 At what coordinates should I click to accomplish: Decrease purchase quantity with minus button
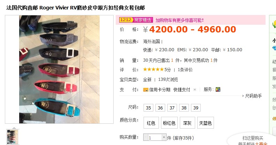point(146,137)
